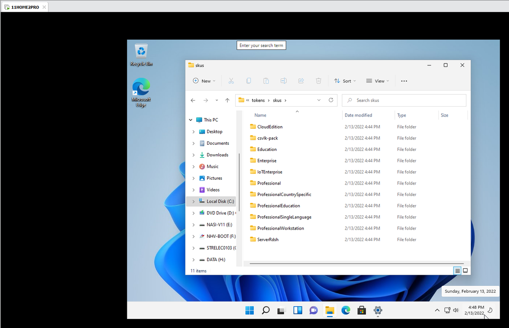Open Task View on taskbar

282,310
